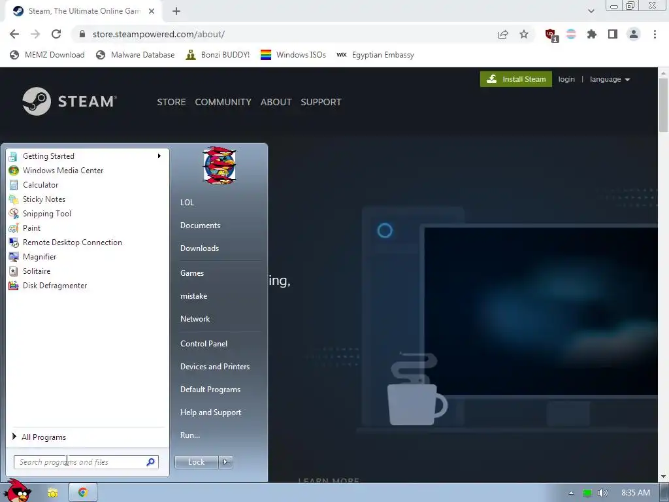669x502 pixels.
Task: Click the Search programs and files box
Action: click(86, 462)
